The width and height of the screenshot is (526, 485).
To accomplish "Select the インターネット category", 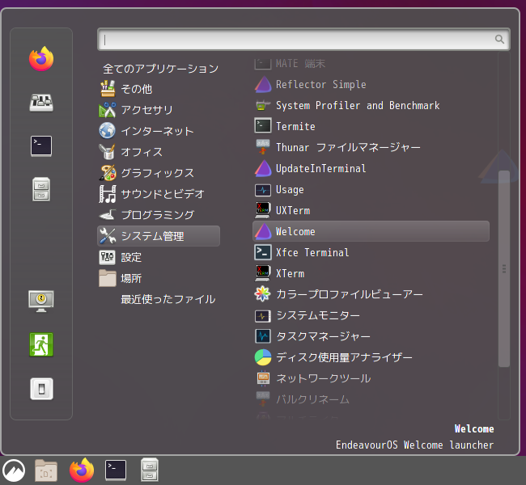I will (159, 131).
